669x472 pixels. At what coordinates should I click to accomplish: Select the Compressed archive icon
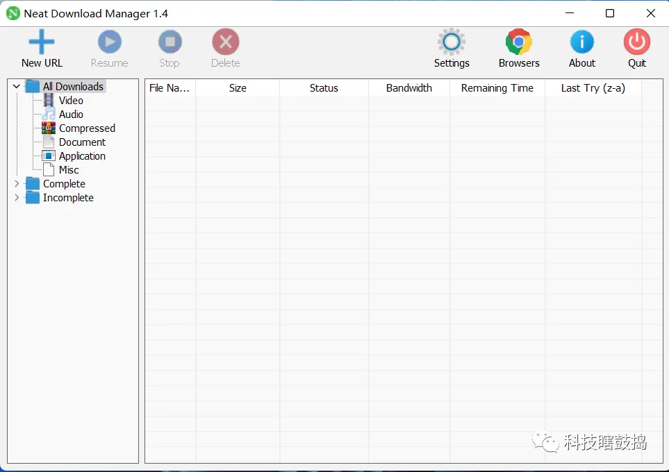tap(49, 128)
